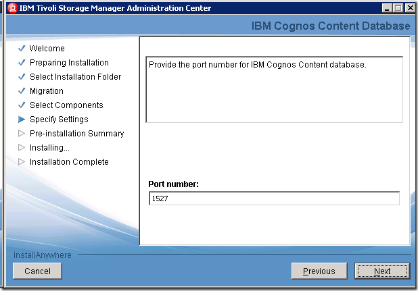The width and height of the screenshot is (418, 291).
Task: Click the hollow triangle beside Installing...
Action: [22, 148]
